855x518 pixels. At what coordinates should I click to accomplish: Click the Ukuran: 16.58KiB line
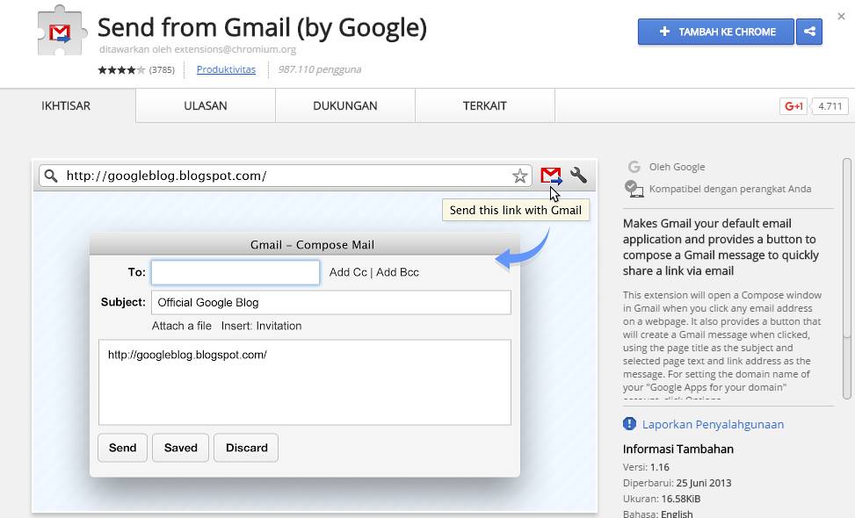click(662, 499)
